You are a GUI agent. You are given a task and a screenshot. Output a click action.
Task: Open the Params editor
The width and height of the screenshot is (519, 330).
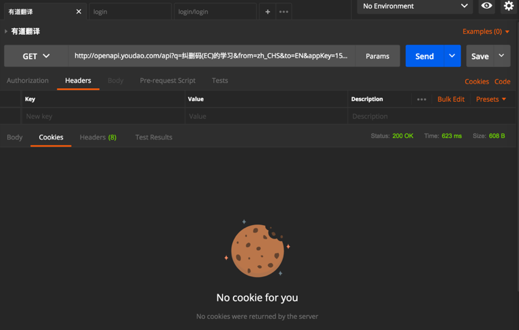coord(378,56)
